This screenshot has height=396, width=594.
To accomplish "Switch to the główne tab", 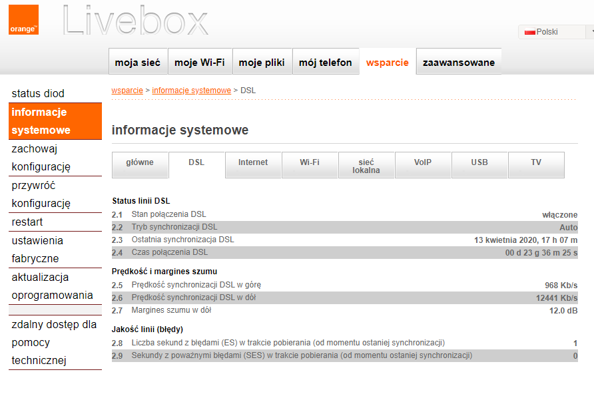I will click(x=140, y=163).
